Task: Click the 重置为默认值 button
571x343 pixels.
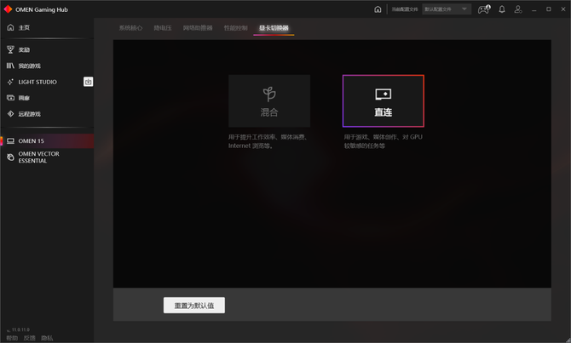Action: point(194,306)
